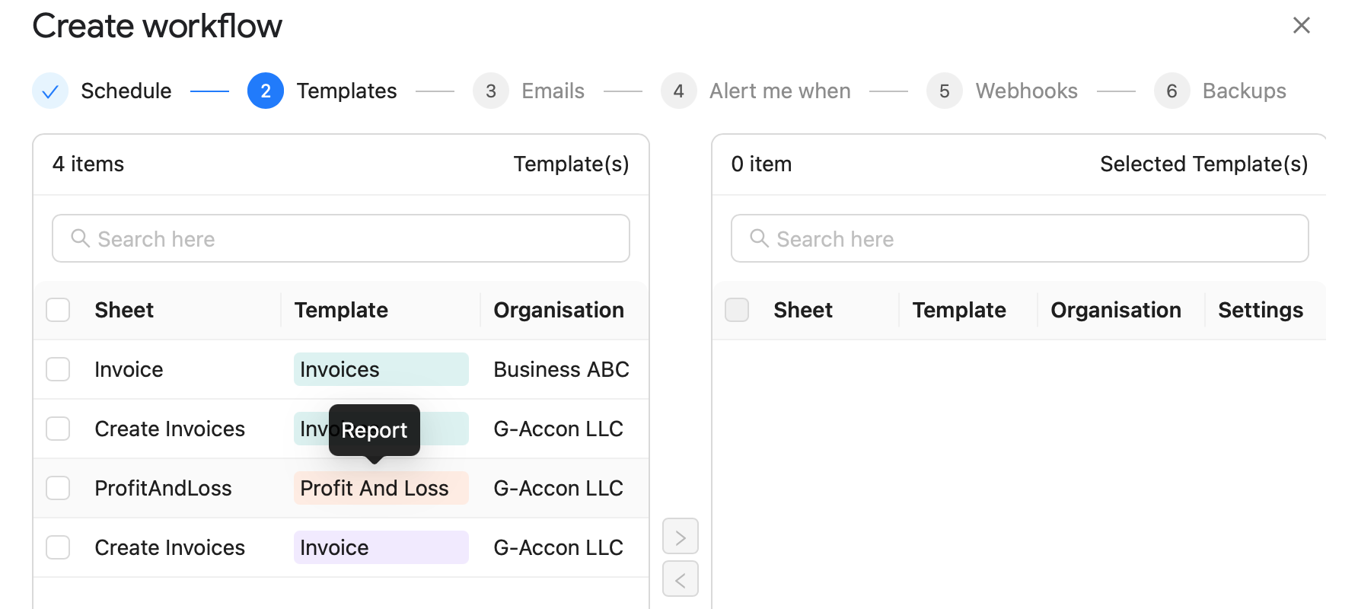Viewport: 1358px width, 609px height.
Task: Select the last Create Invoices row checkbox
Action: click(x=58, y=547)
